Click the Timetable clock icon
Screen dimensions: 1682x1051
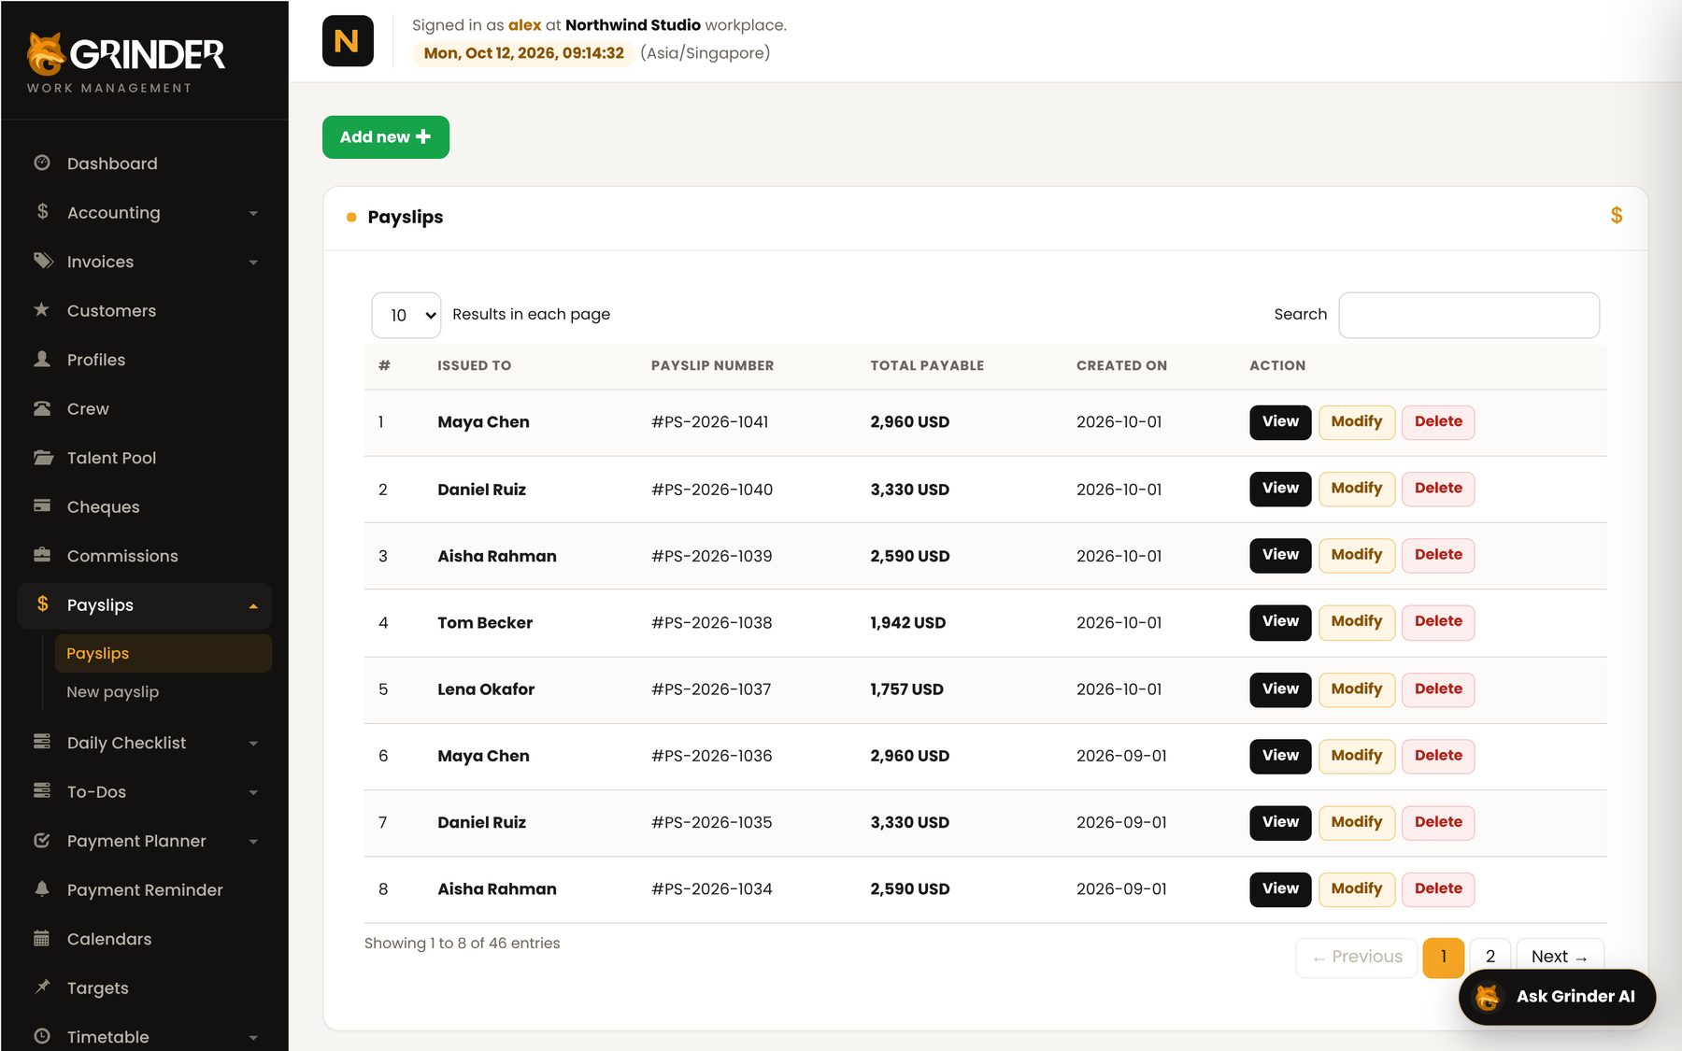click(42, 1036)
